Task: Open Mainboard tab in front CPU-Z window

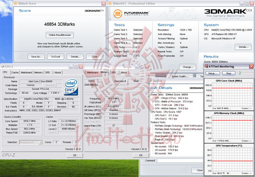Action: pyautogui.click(x=26, y=73)
